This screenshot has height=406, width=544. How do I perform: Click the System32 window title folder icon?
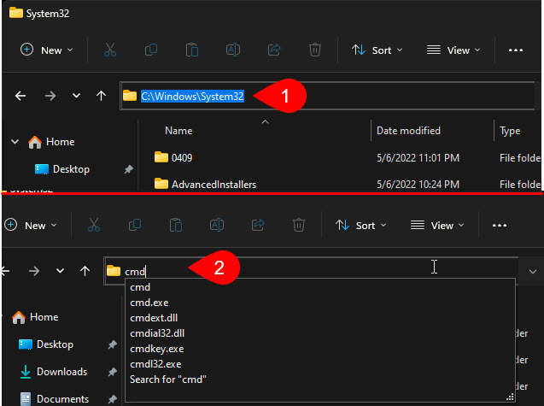pyautogui.click(x=16, y=13)
